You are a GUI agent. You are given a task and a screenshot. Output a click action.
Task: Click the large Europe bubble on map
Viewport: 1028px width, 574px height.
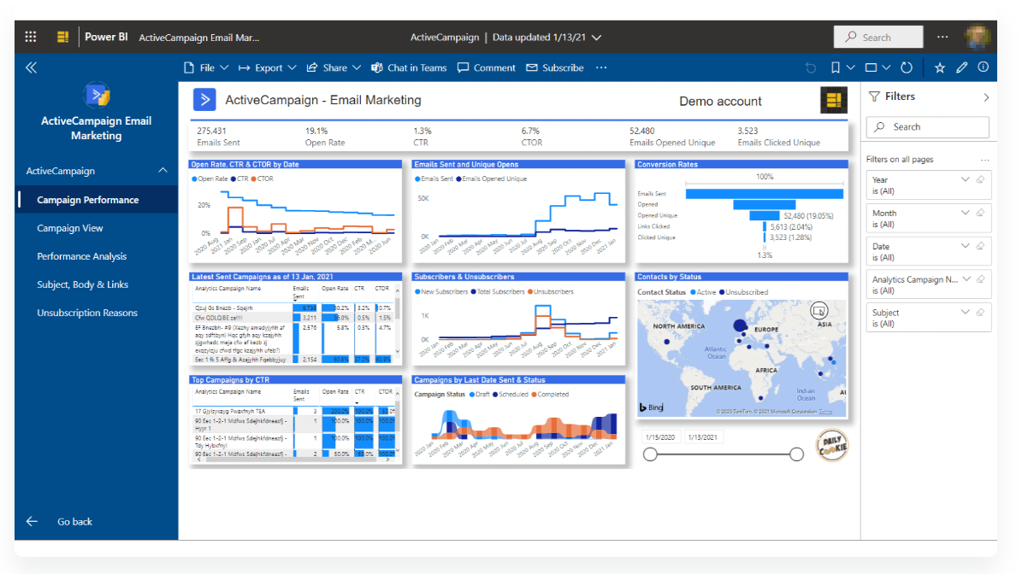[739, 325]
